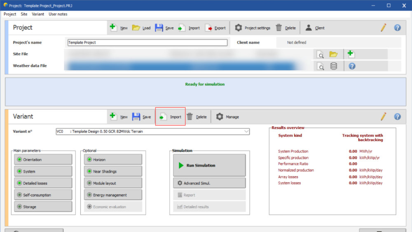
Task: Export the project via Export icon
Action: [209, 28]
